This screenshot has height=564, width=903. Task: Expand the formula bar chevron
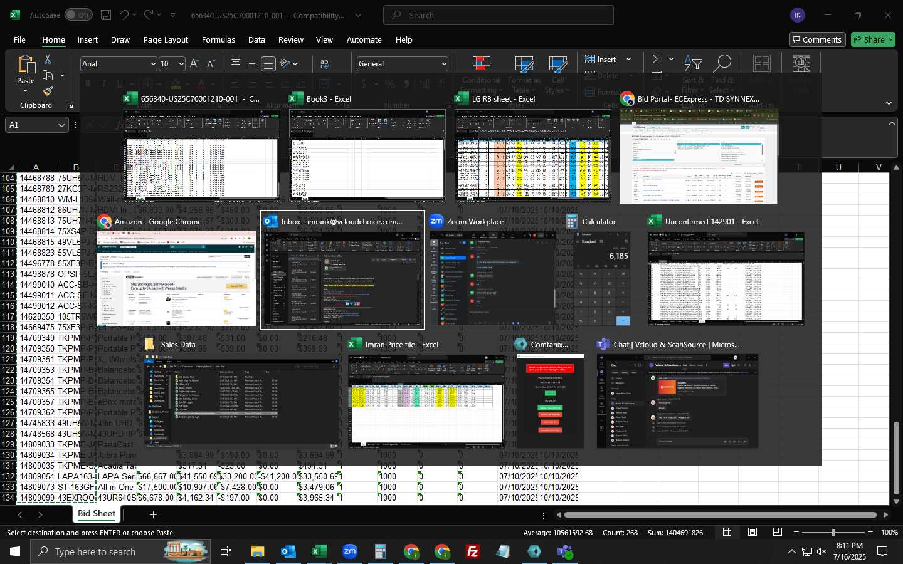(x=892, y=124)
